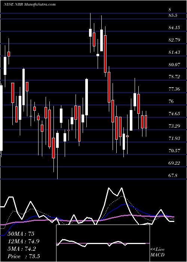Screen dimensions: 187x262
Task: Click the 71.93 price axis label
Action: click(175, 138)
